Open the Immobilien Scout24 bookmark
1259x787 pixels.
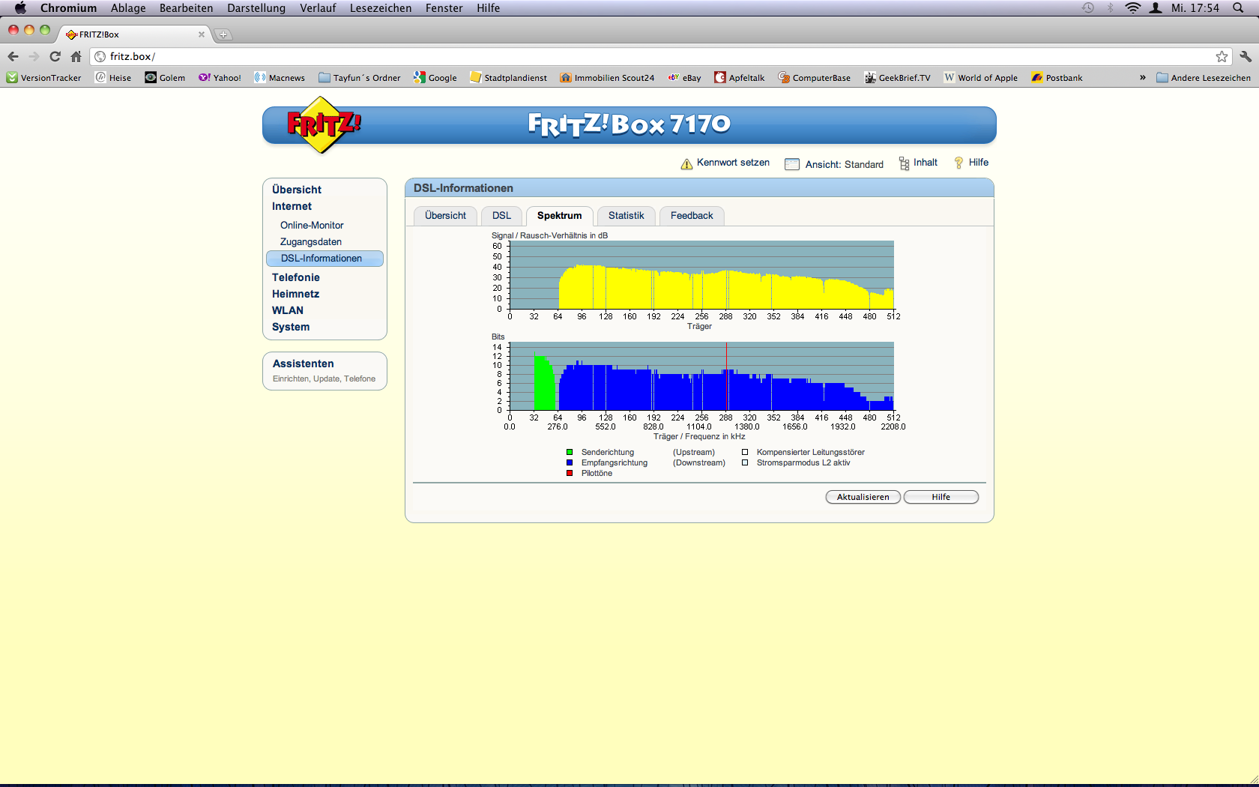[607, 78]
